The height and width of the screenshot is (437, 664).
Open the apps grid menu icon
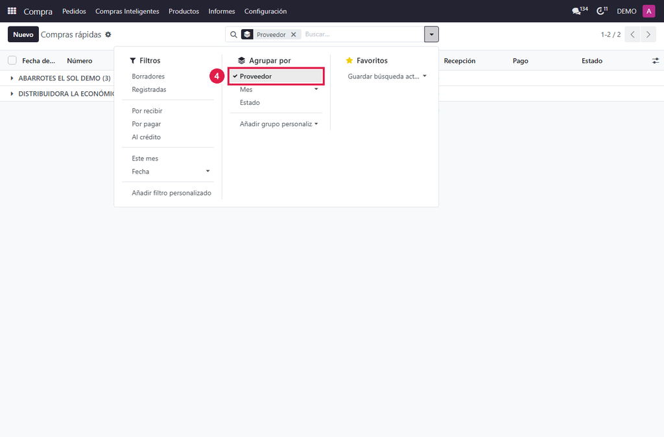click(12, 11)
